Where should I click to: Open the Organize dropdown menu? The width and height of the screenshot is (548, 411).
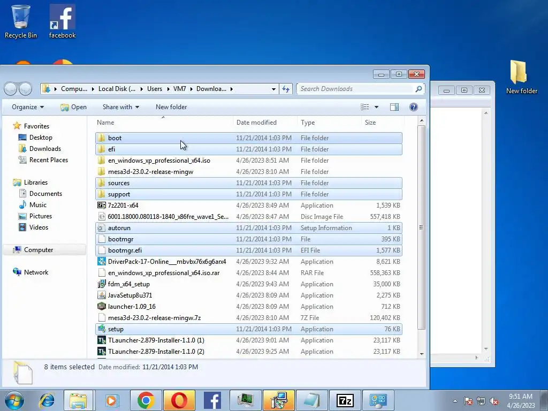[x=28, y=107]
